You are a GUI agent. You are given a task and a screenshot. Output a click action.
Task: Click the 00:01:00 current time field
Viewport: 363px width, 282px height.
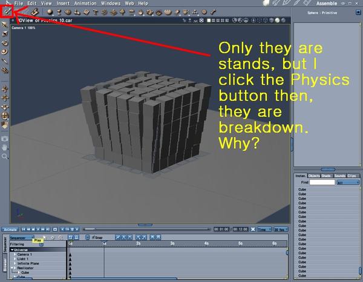pyautogui.click(x=221, y=229)
